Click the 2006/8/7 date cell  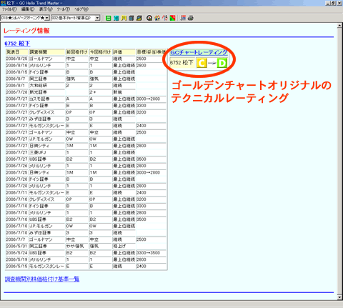(16, 79)
